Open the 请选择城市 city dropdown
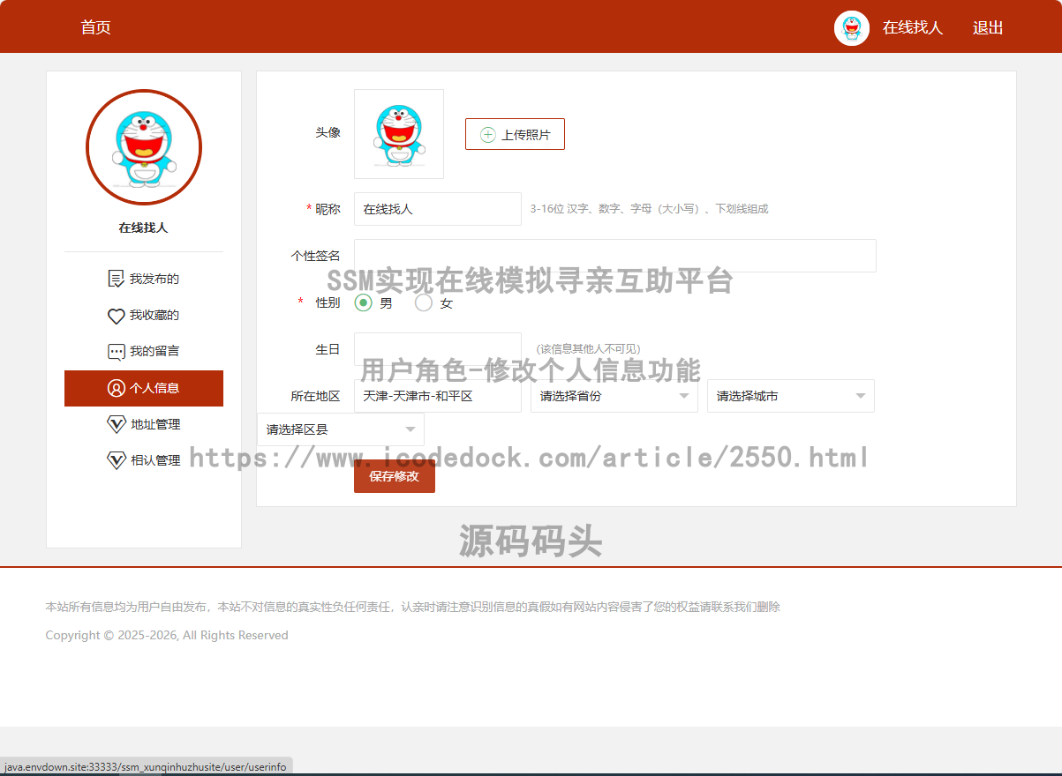The height and width of the screenshot is (776, 1062). [791, 396]
